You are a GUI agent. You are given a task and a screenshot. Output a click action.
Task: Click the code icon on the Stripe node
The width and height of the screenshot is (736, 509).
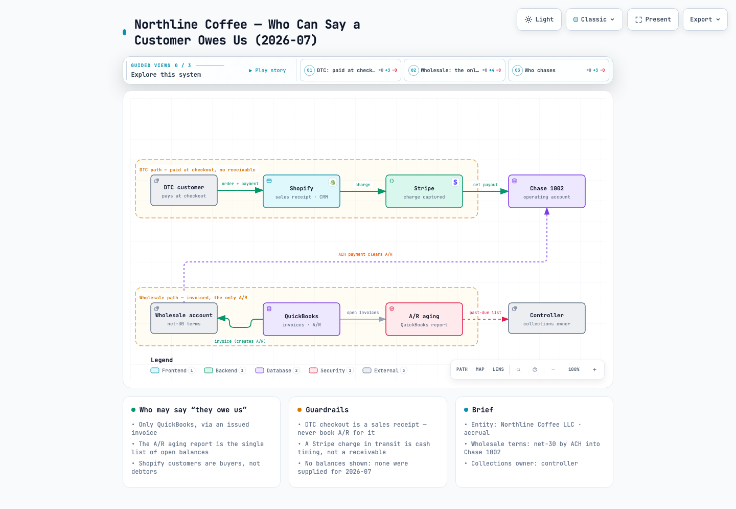(x=392, y=181)
